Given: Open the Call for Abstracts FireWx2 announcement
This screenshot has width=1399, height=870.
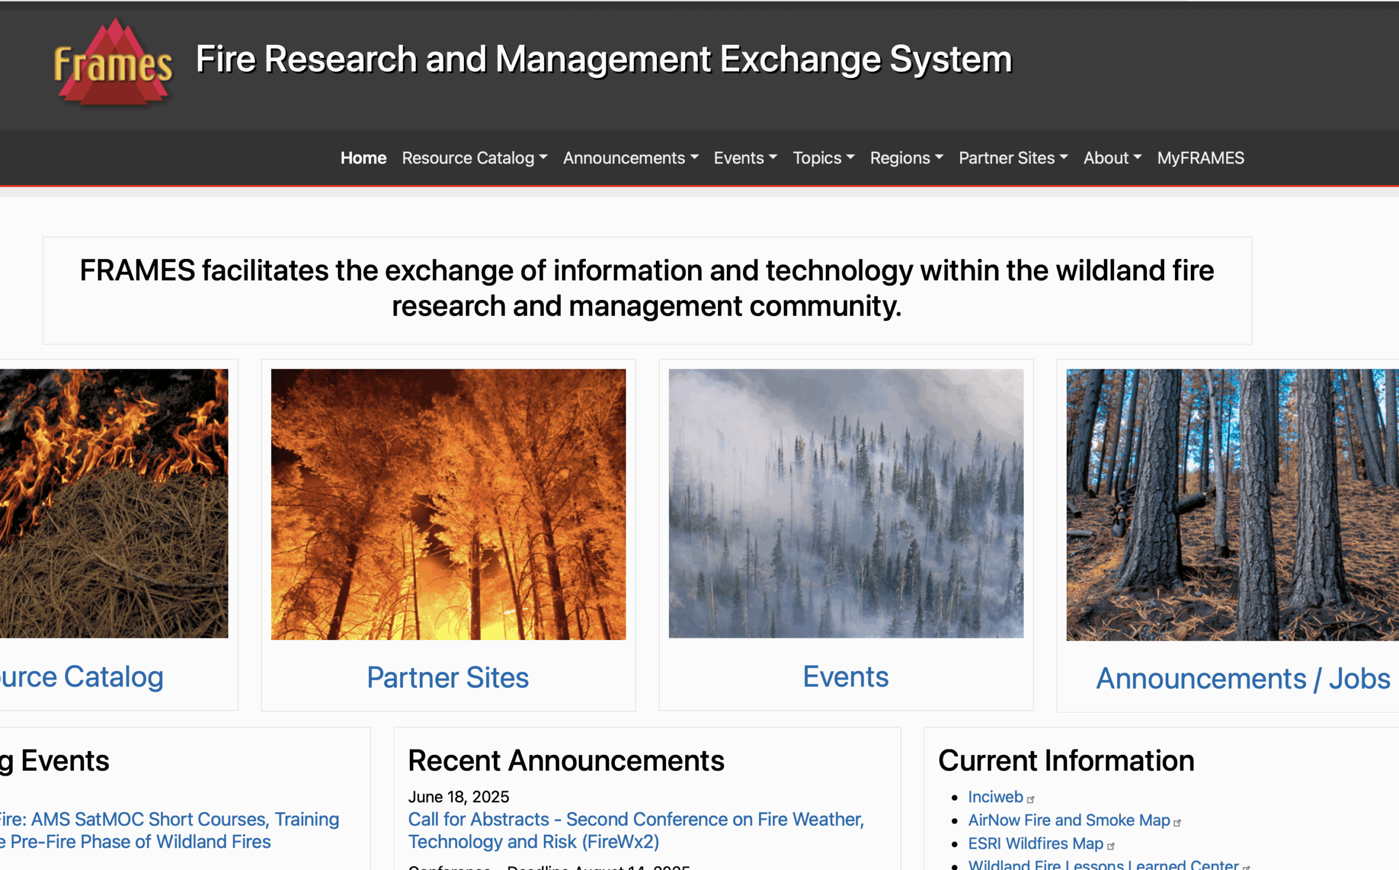Looking at the screenshot, I should coord(636,830).
